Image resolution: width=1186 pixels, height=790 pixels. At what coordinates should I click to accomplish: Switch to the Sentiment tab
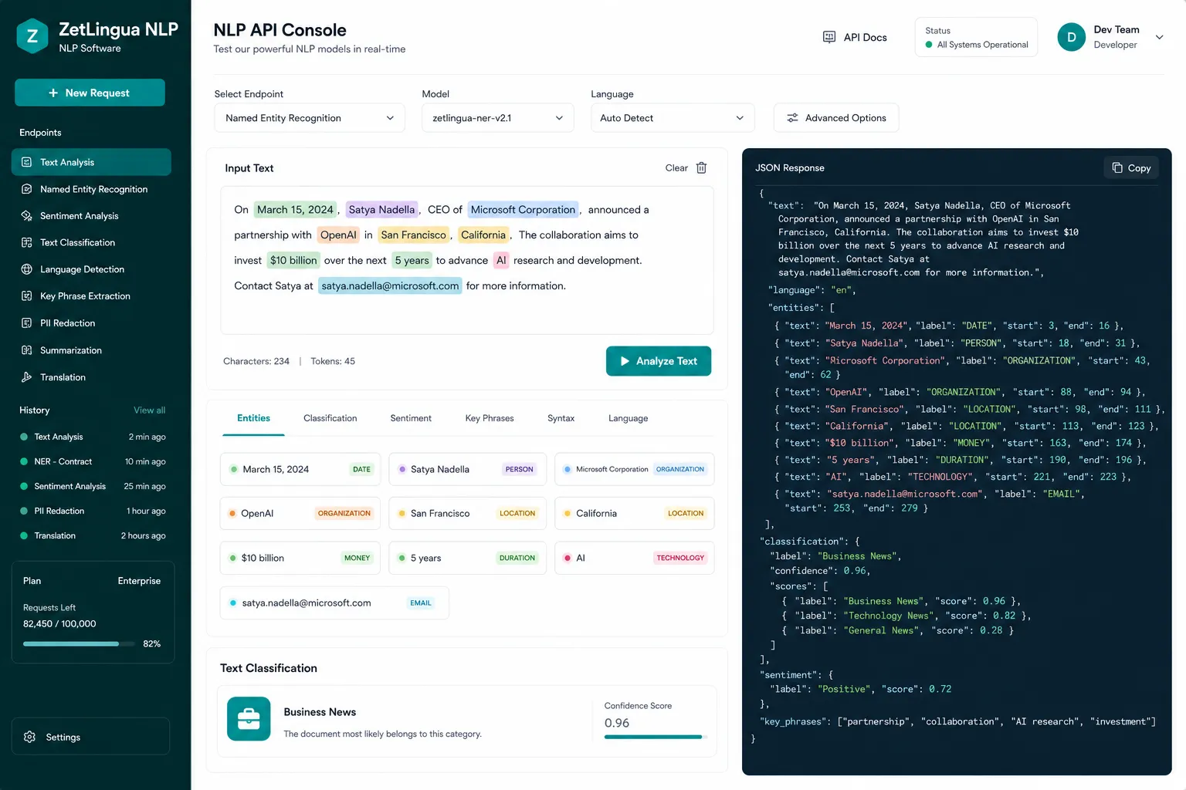pyautogui.click(x=411, y=418)
